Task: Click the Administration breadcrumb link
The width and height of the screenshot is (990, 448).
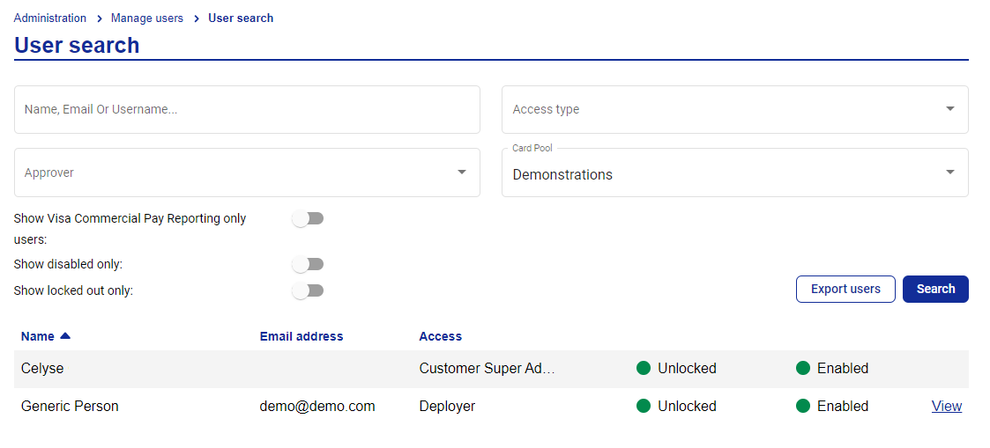Action: pos(50,18)
